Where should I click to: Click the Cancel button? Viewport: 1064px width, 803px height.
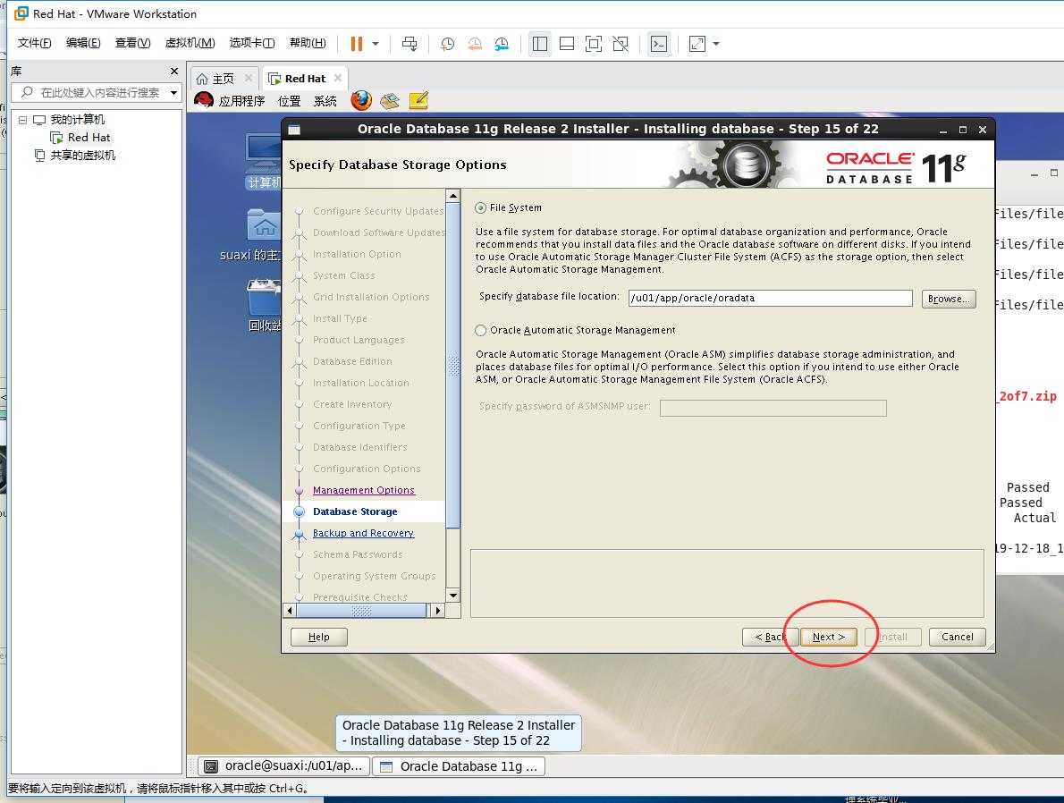tap(957, 637)
